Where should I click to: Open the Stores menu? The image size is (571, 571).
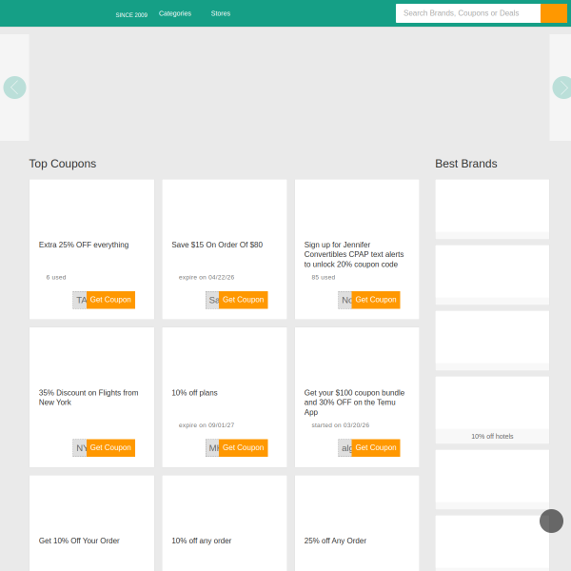click(220, 13)
